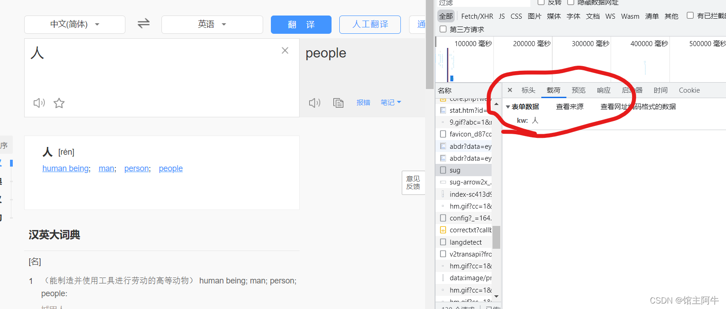
Task: Switch to 载荷 payload tab
Action: (x=554, y=90)
